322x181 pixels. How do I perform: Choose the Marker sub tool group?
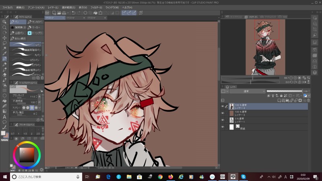[x=35, y=27]
